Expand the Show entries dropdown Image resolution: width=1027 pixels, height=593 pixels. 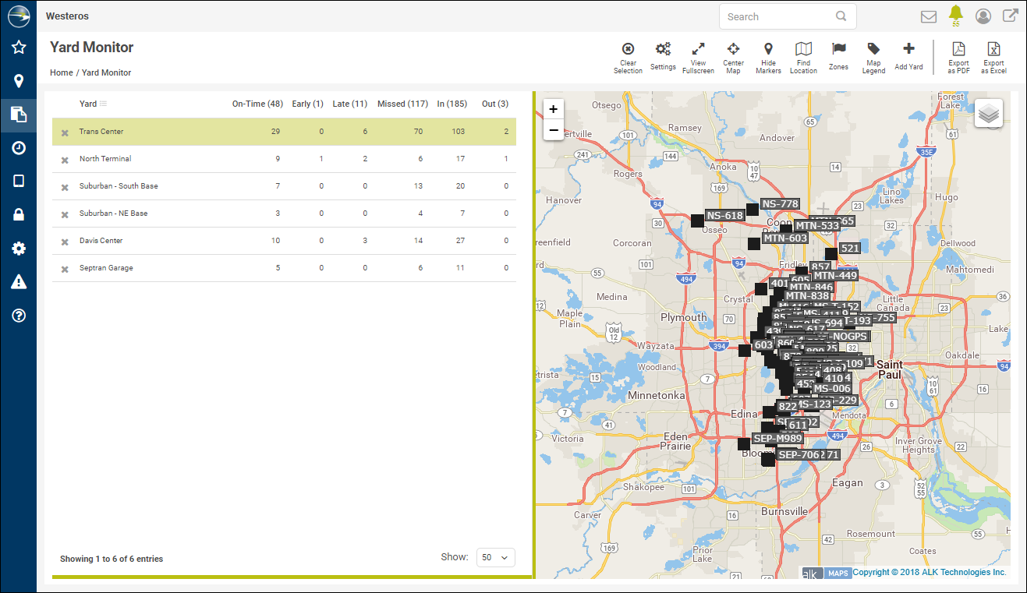[496, 557]
